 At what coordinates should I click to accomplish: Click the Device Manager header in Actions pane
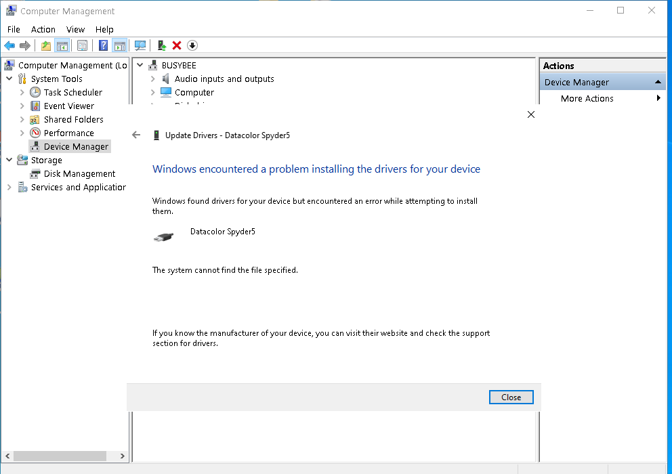pos(603,82)
